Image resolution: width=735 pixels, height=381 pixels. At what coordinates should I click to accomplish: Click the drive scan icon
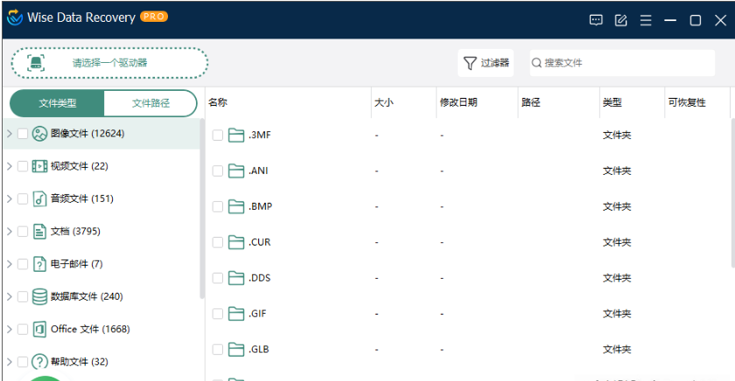35,63
